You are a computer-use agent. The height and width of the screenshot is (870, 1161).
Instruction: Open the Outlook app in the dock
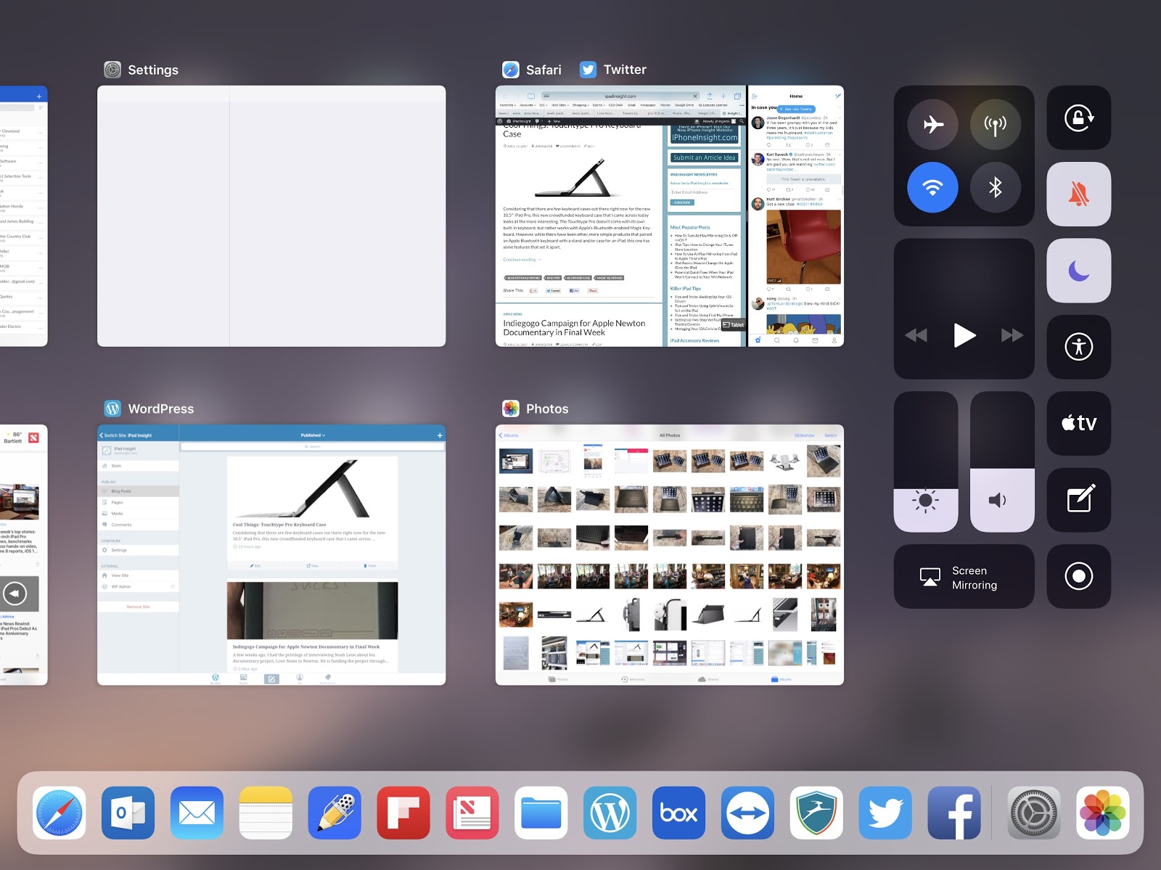coord(128,813)
